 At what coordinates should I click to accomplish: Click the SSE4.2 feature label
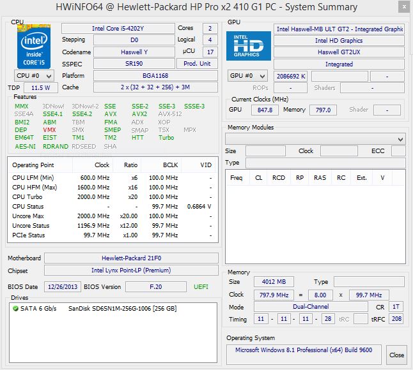pos(82,114)
